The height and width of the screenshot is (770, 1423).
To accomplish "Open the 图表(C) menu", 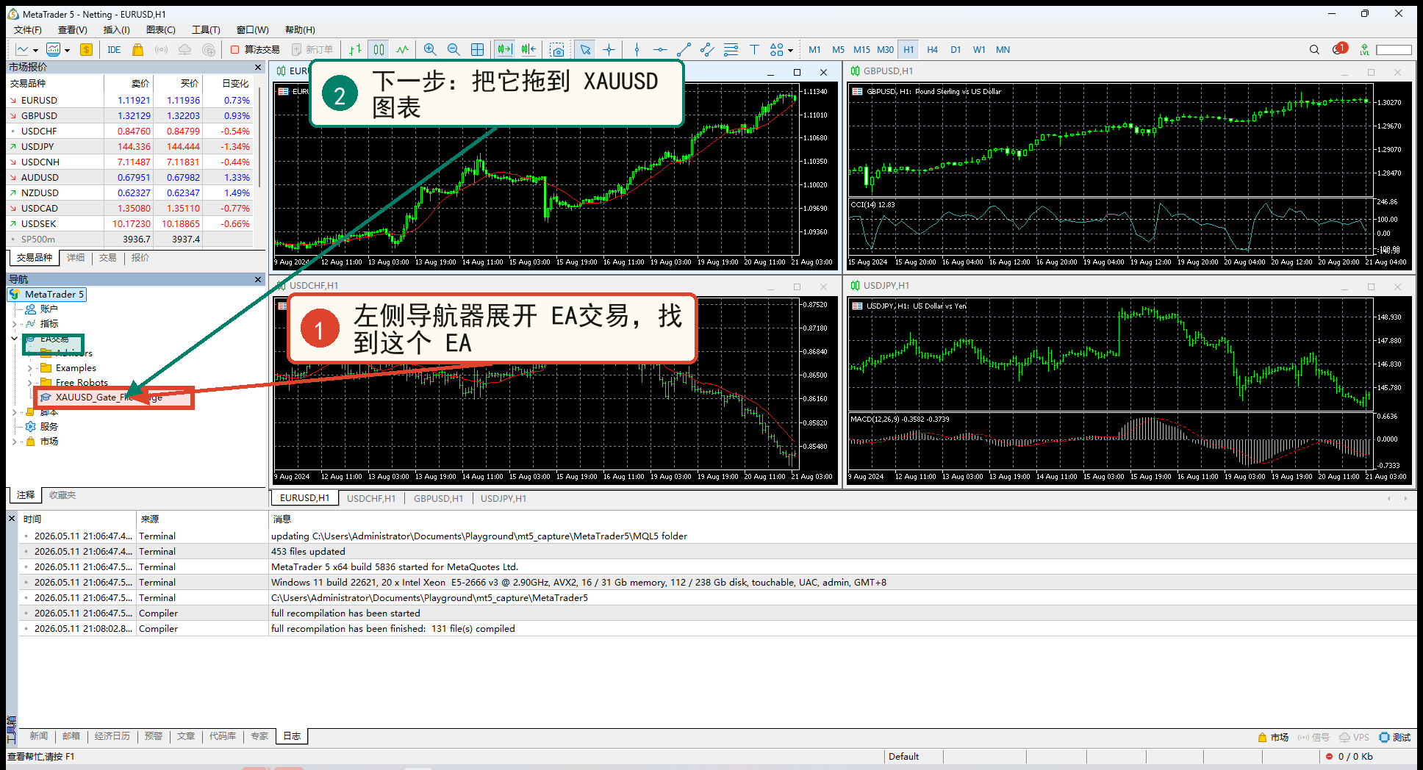I will pyautogui.click(x=161, y=29).
